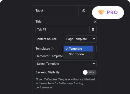Viewport: 130px width, 94px height.
Task: Collapse the Tab #1 item header
Action: (56, 10)
